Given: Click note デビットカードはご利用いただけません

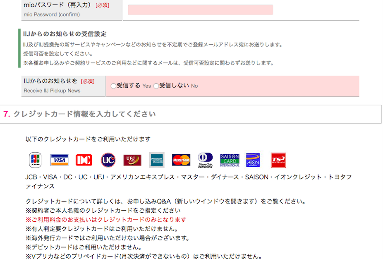Looking at the screenshot, I should (84, 247).
